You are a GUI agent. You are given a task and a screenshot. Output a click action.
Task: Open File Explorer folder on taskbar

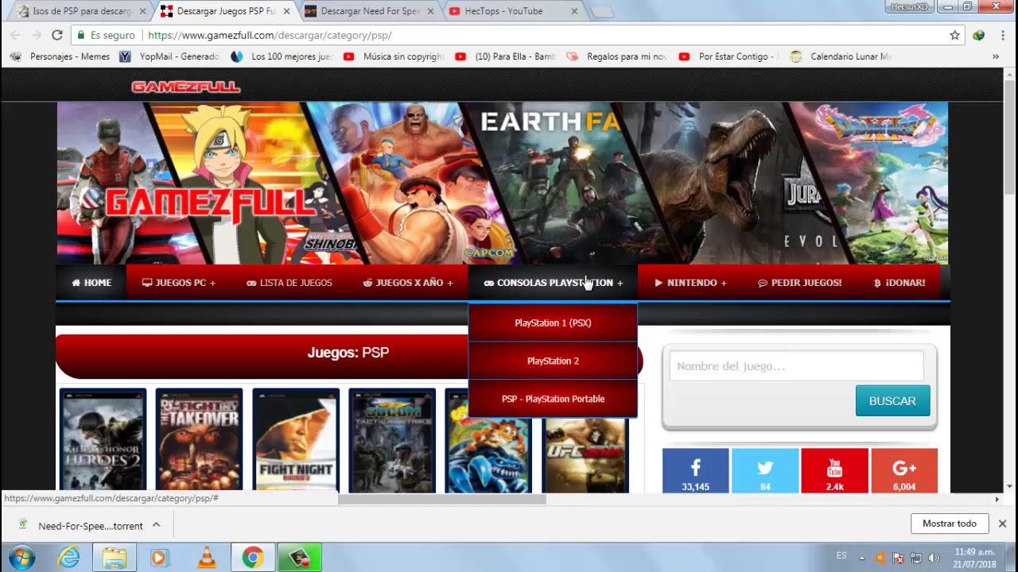114,558
